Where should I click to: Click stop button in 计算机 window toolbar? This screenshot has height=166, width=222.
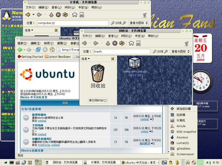point(58,15)
